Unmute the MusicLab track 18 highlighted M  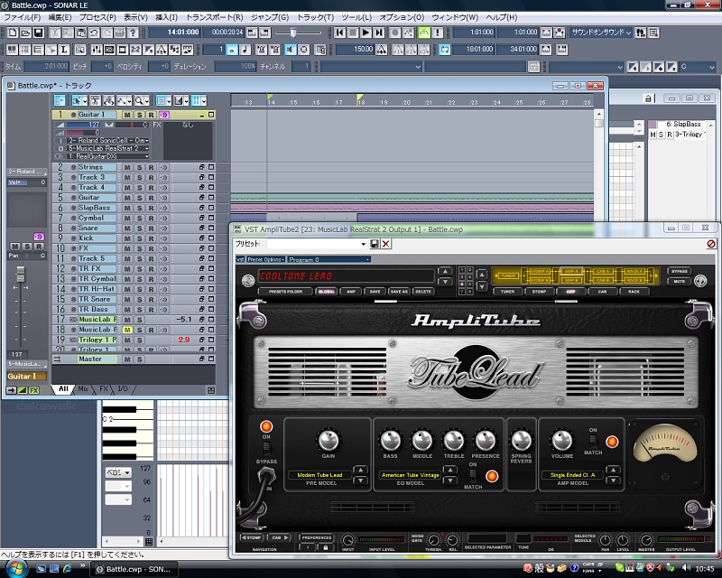pos(127,330)
